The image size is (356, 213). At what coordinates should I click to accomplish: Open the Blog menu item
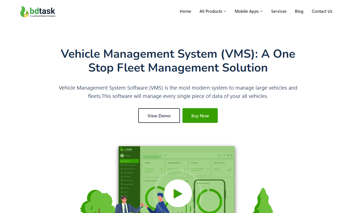click(x=299, y=11)
